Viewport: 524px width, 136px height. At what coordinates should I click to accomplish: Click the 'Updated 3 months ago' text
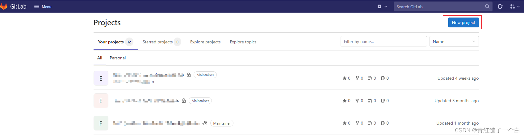(457, 101)
